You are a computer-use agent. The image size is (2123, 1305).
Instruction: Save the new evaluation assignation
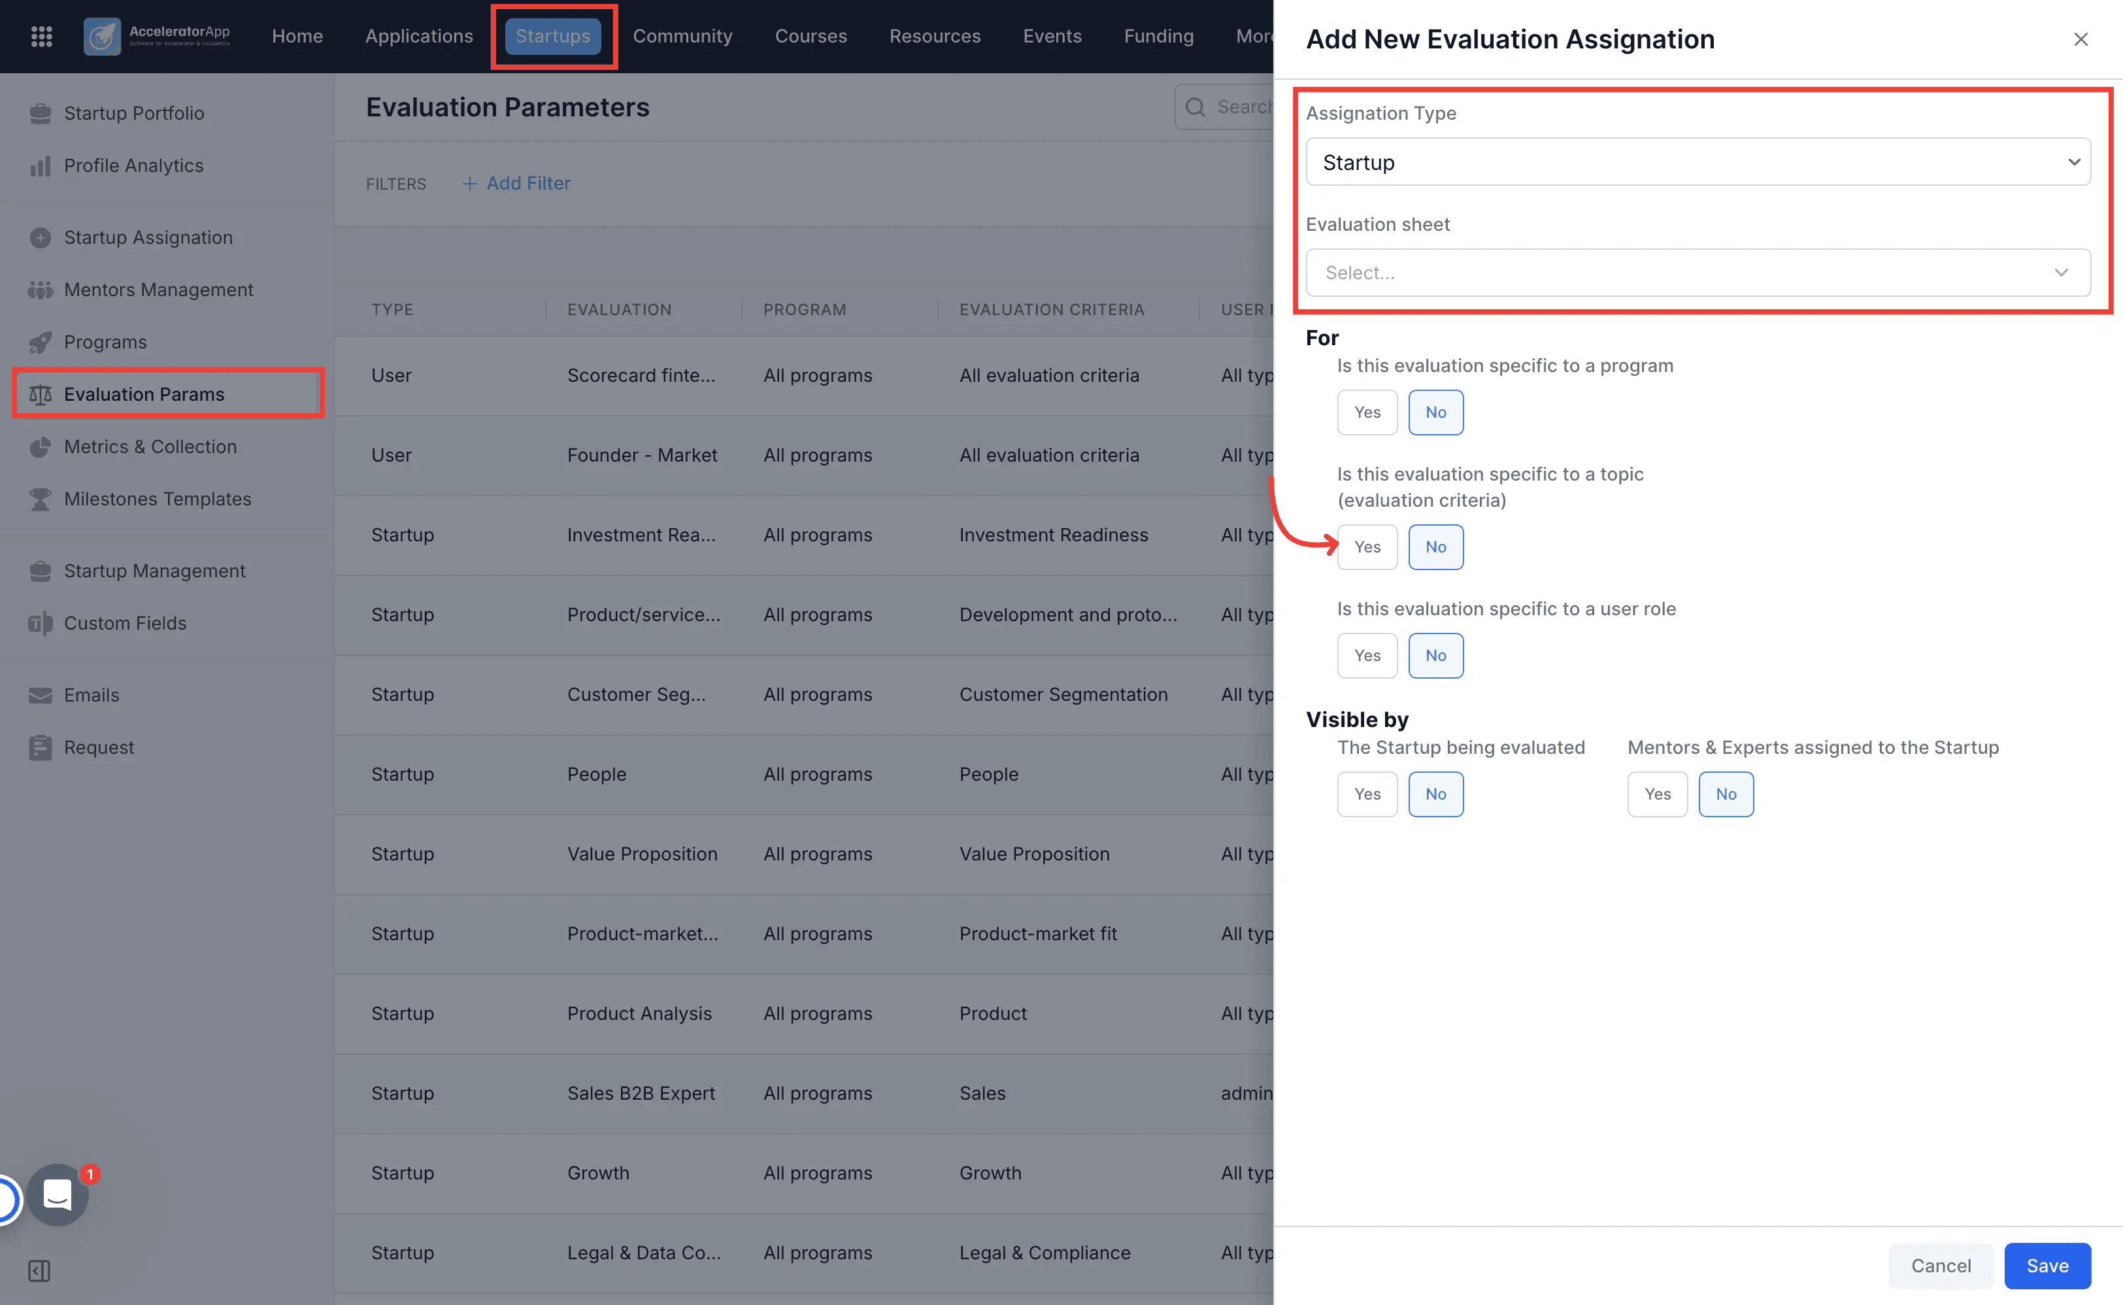2047,1265
